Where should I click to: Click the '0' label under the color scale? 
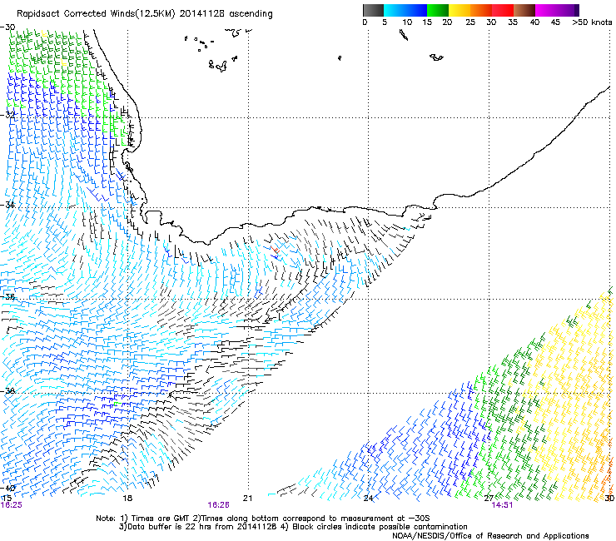point(365,22)
